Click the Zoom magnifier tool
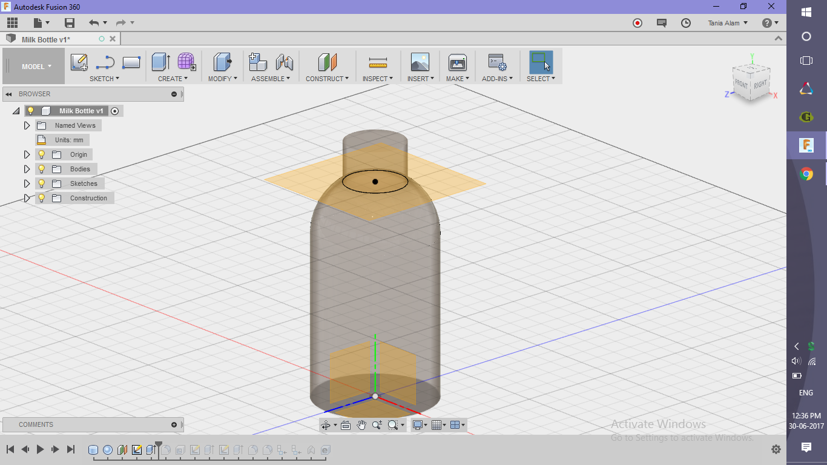 [x=377, y=425]
